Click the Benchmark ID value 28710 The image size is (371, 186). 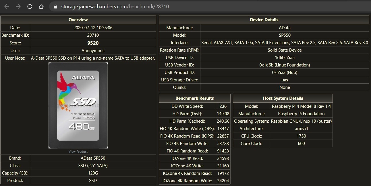point(93,35)
